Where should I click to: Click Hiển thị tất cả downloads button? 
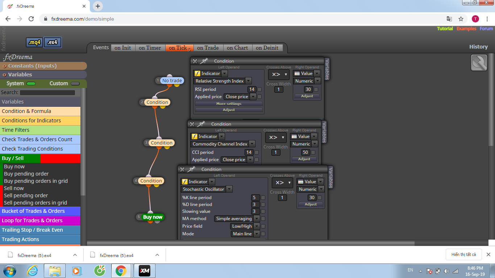coord(464,254)
